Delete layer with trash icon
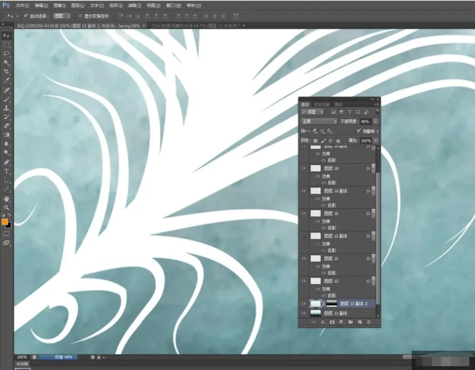 [369, 322]
